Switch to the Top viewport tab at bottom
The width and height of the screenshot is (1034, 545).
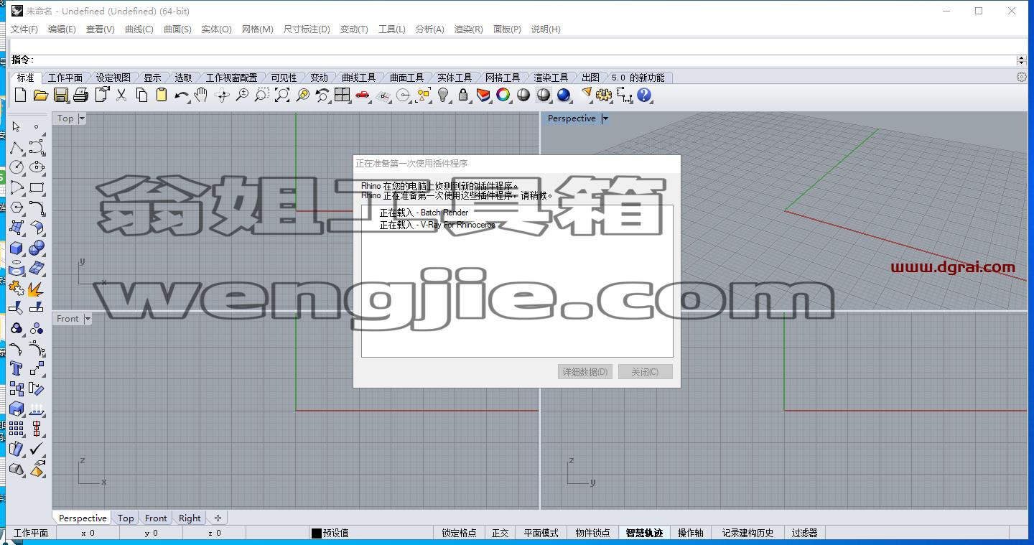pyautogui.click(x=126, y=518)
